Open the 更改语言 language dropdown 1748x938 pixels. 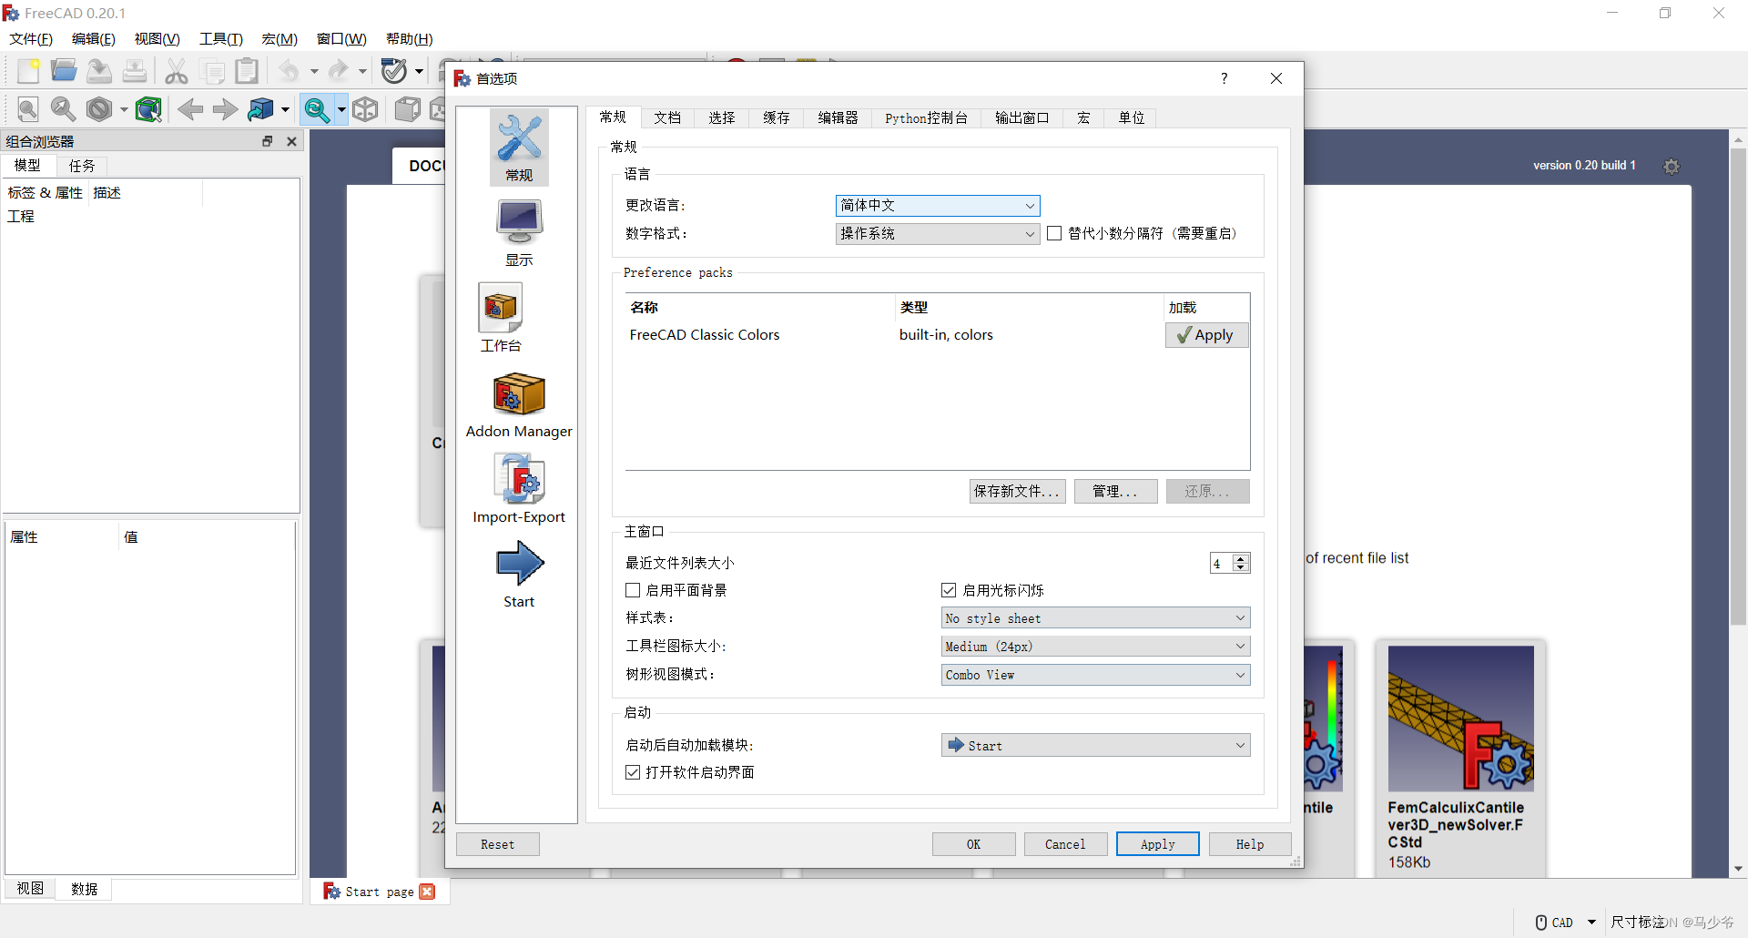tap(938, 206)
